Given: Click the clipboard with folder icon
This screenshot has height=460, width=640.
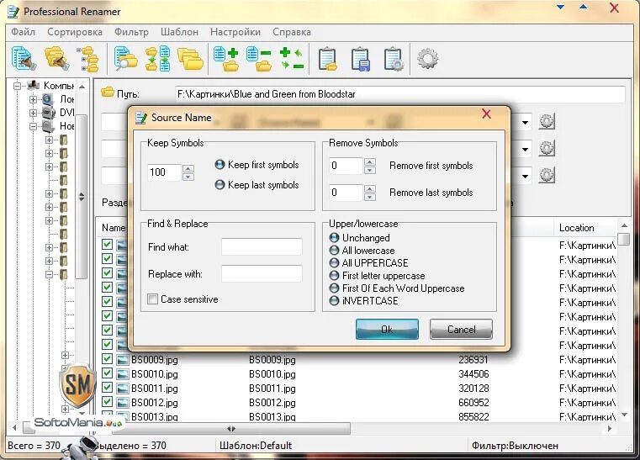Looking at the screenshot, I should click(327, 59).
